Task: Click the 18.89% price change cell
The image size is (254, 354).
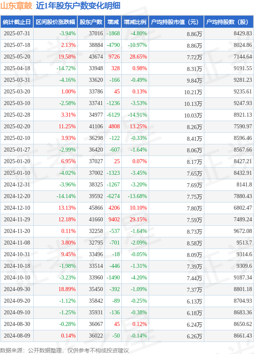Action: [x=67, y=289]
